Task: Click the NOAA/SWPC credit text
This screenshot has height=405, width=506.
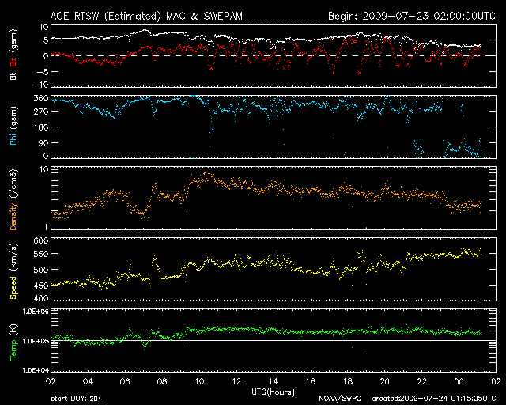Action: 338,398
